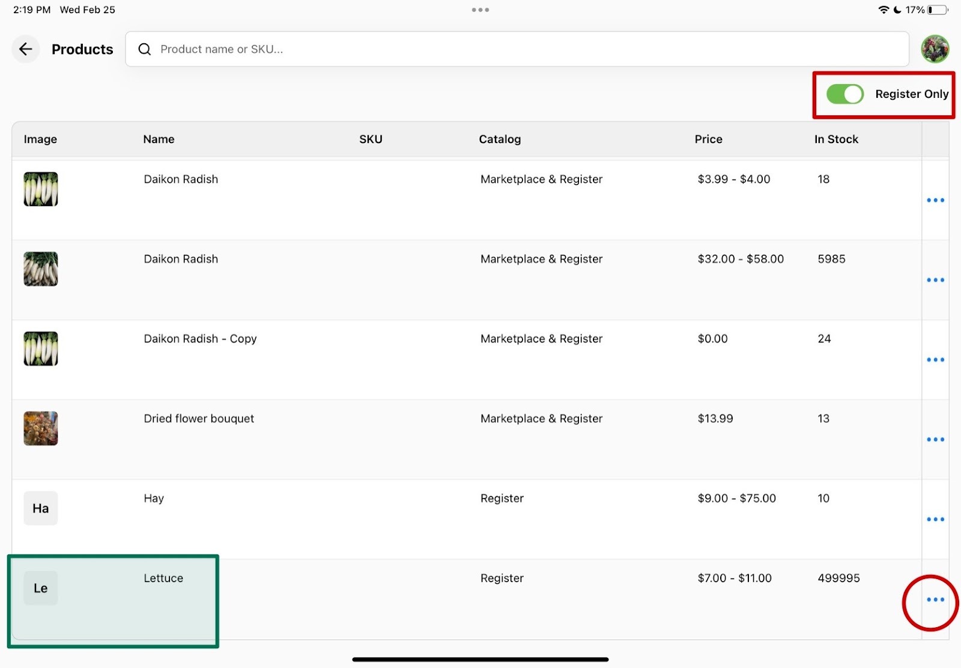Open the Dried flower bouquet thumbnail
Screen dimensions: 961x668
(x=41, y=428)
